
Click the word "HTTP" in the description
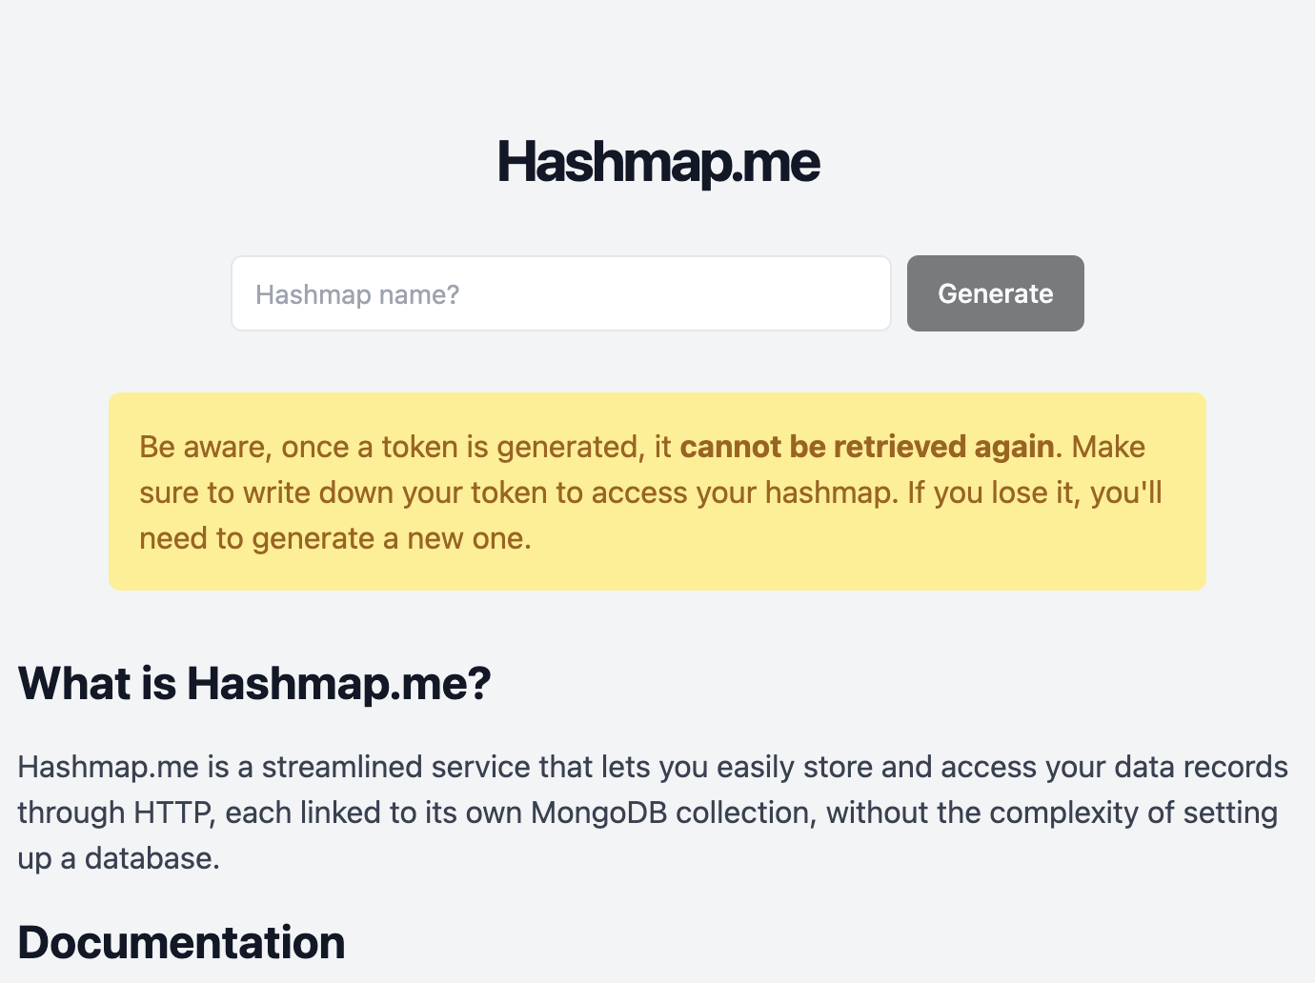coord(172,812)
